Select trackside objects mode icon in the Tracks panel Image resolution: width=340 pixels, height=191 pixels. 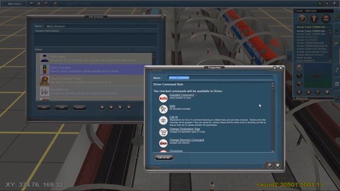(x=314, y=19)
